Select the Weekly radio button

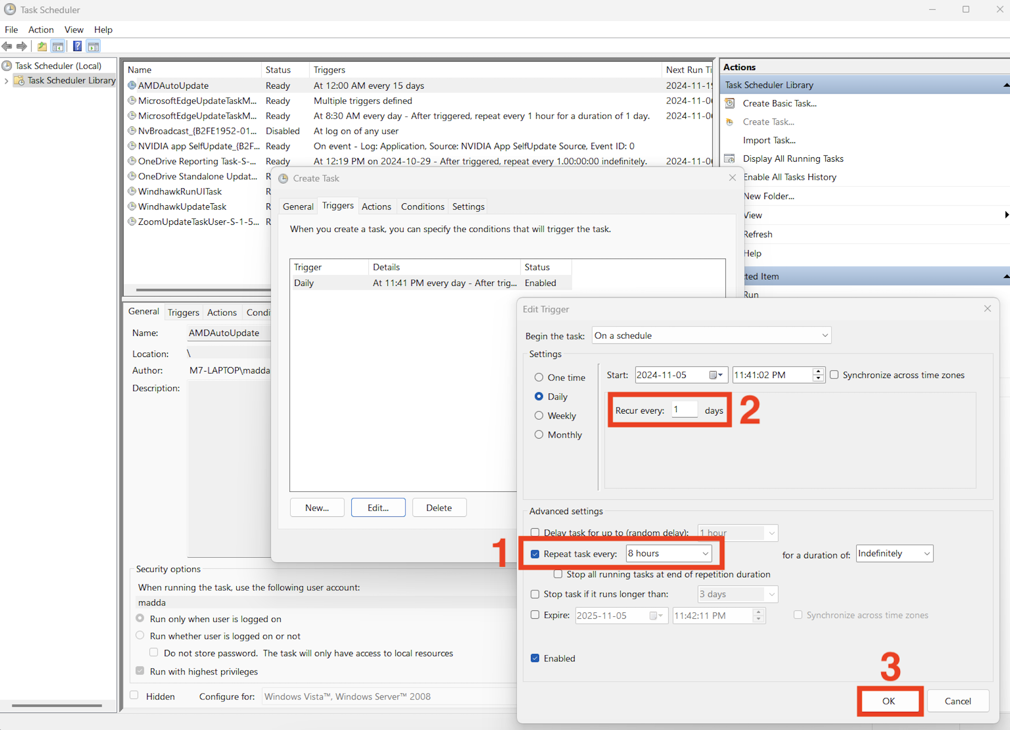[x=539, y=416]
